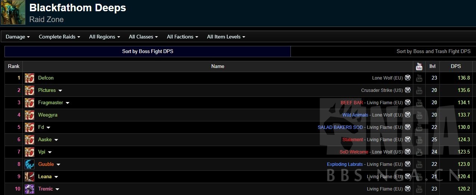Screen dimensions: 476x195
Task: Click the YouTube icon in Tremic's row
Action: pos(419,189)
